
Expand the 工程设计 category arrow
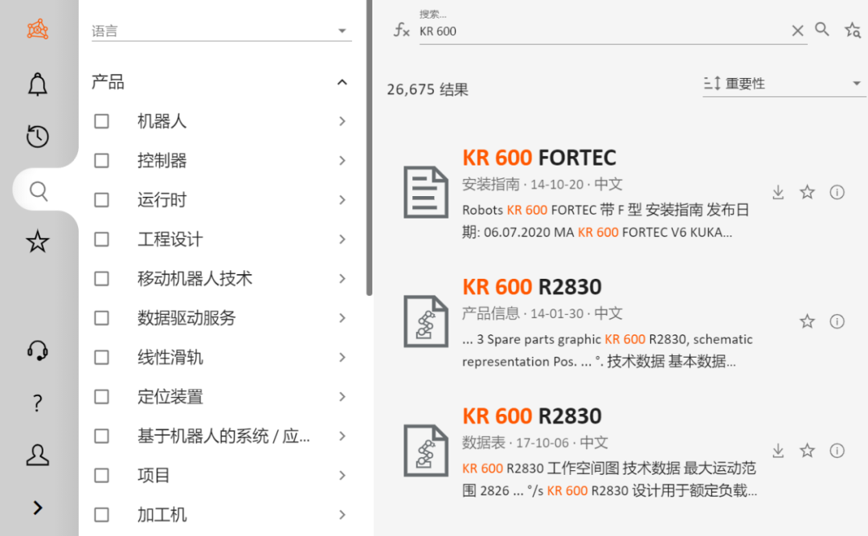[x=342, y=239]
